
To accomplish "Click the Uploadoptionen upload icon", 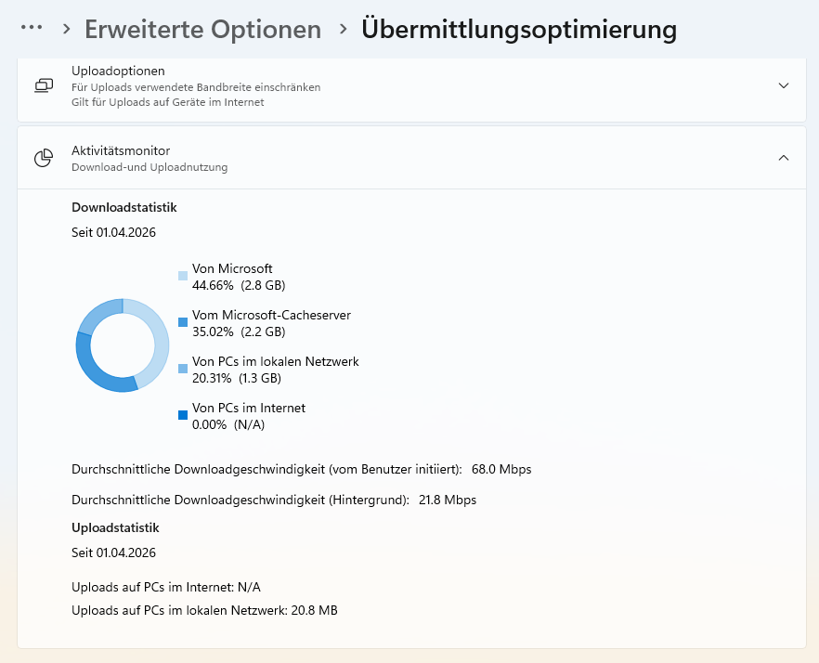I will 44,84.
